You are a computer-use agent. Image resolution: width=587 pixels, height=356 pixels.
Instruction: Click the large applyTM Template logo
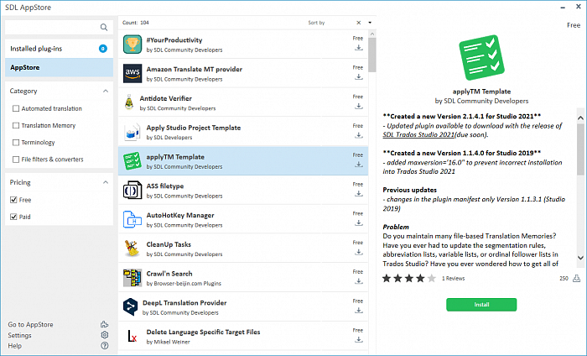coord(481,58)
